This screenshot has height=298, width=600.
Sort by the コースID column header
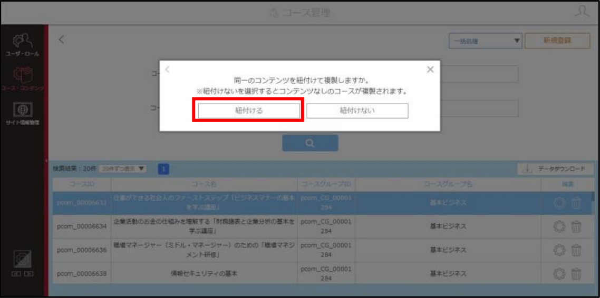click(x=82, y=184)
